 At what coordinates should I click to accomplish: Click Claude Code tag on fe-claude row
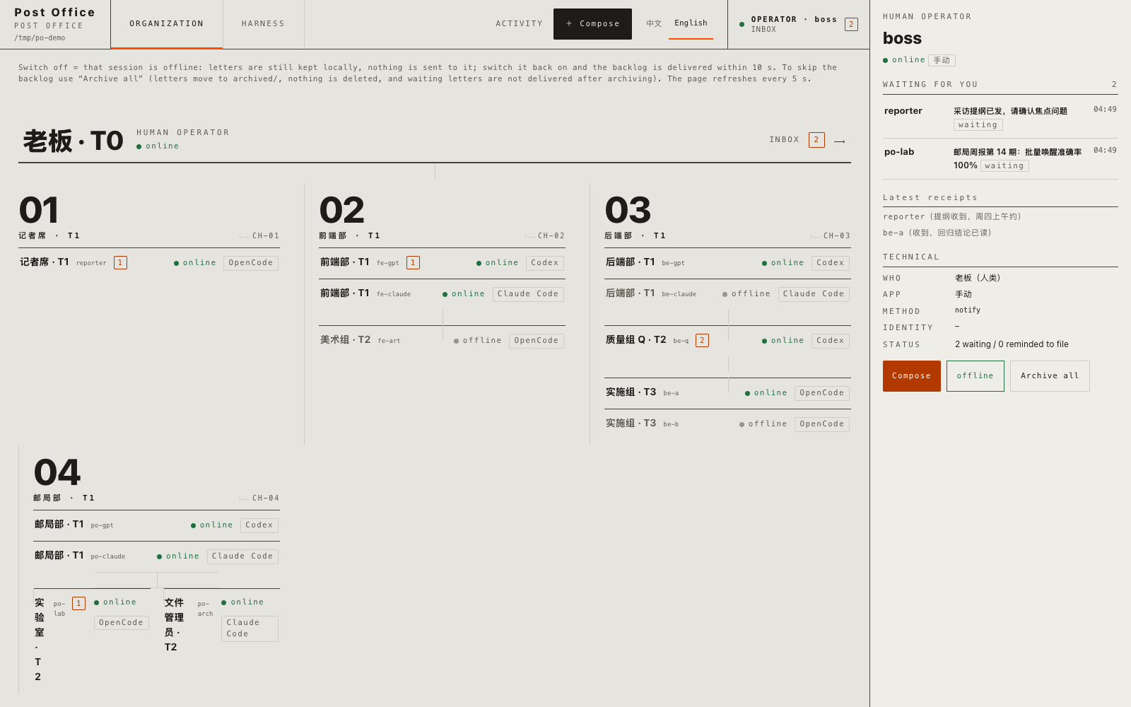coord(528,294)
